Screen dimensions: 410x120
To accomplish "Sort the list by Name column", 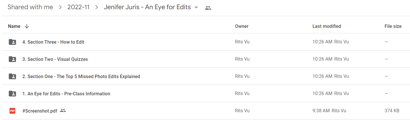I will pos(14,26).
